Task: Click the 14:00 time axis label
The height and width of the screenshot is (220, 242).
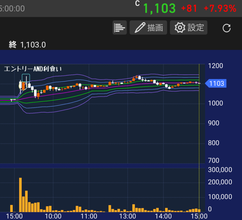Action: (163, 216)
